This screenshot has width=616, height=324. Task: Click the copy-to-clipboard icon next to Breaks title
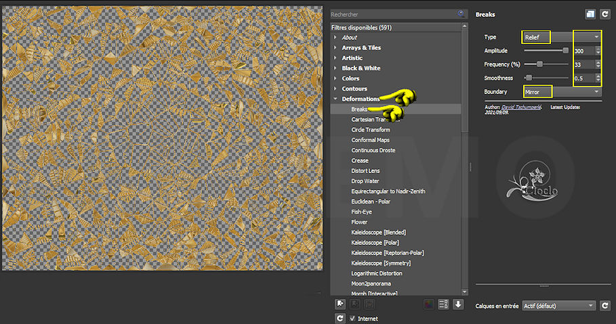click(590, 14)
